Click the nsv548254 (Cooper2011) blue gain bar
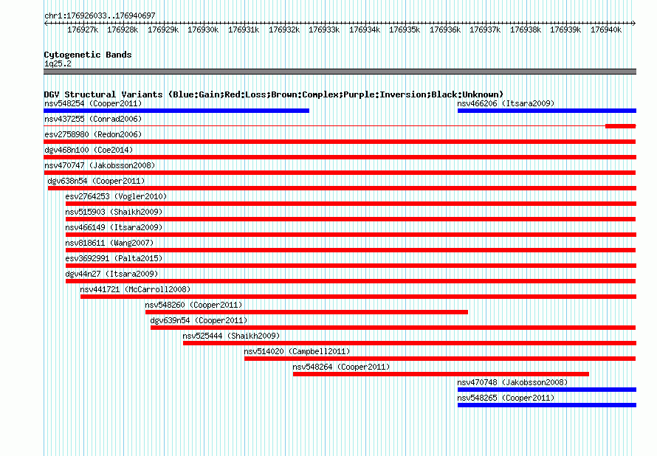Viewport: 657px width, 456px height. (x=176, y=111)
